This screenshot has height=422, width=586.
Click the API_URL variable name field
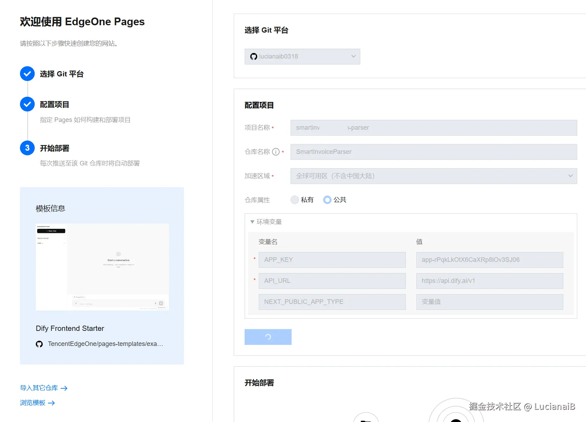coord(332,281)
